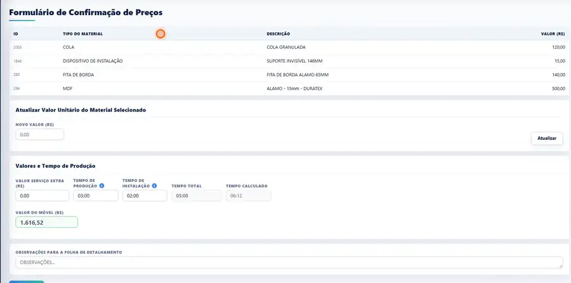Click the ID column header
The height and width of the screenshot is (283, 571).
click(x=16, y=34)
